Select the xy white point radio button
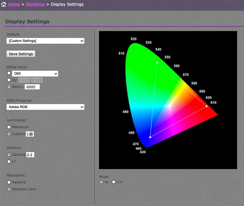 pos(9,80)
